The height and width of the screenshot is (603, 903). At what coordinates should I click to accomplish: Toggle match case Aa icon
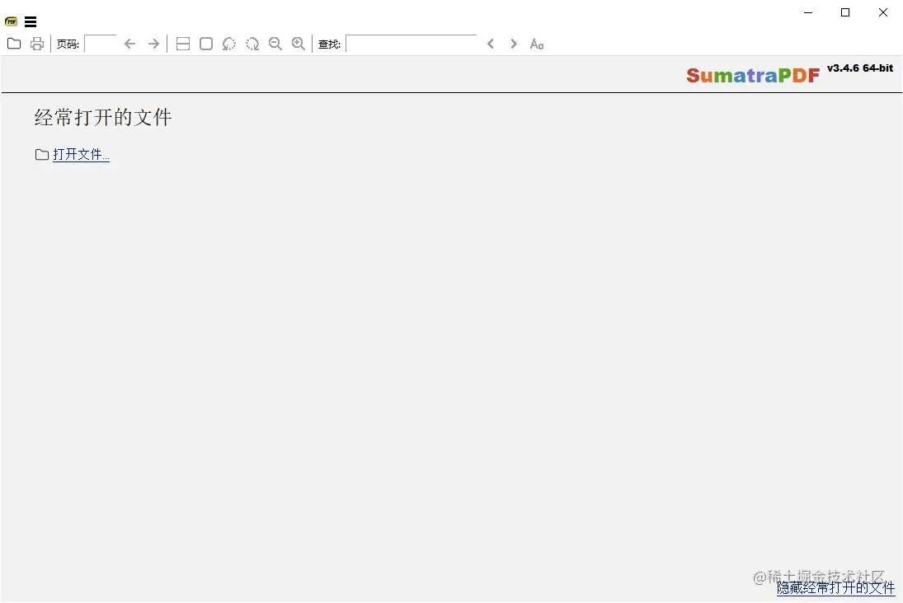click(537, 44)
